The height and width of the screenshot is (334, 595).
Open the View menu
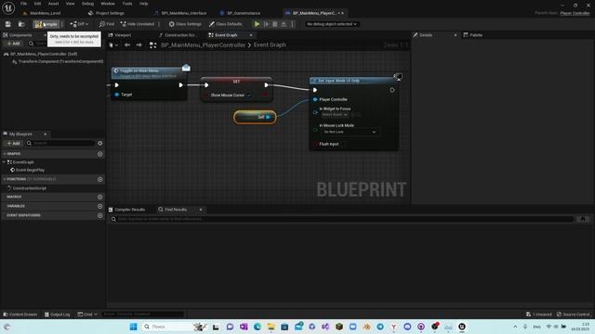pyautogui.click(x=71, y=4)
